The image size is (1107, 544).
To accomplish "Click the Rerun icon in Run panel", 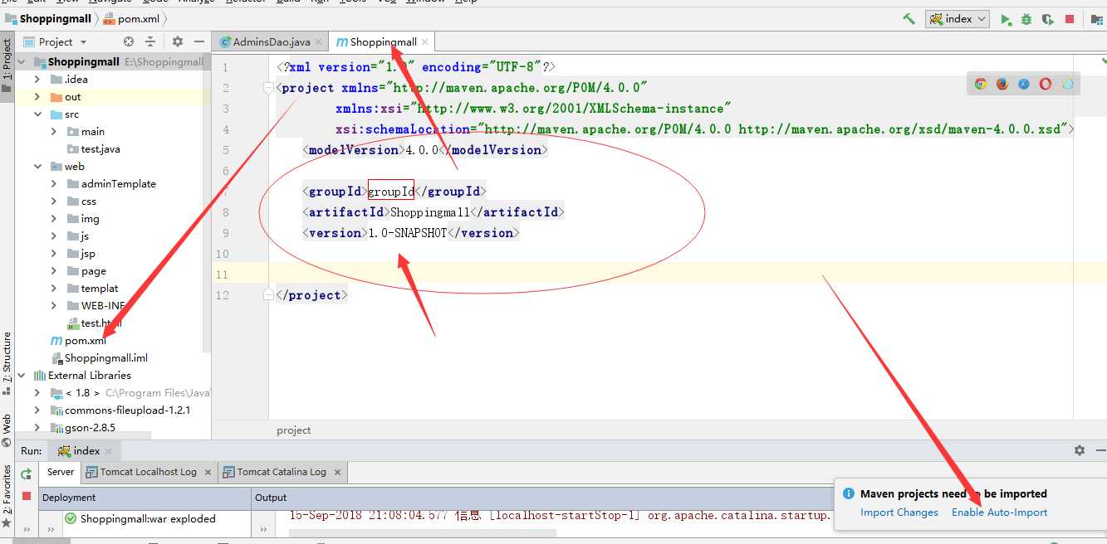I will [x=27, y=474].
